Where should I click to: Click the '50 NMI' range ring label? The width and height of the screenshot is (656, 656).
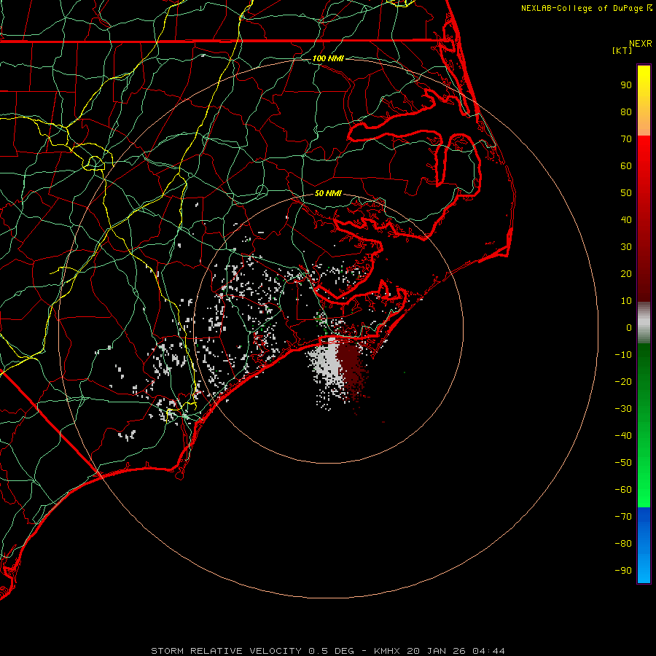coord(328,193)
